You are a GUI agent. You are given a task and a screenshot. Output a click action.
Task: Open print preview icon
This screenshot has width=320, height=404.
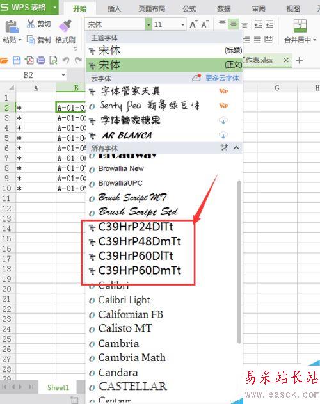pos(53,61)
